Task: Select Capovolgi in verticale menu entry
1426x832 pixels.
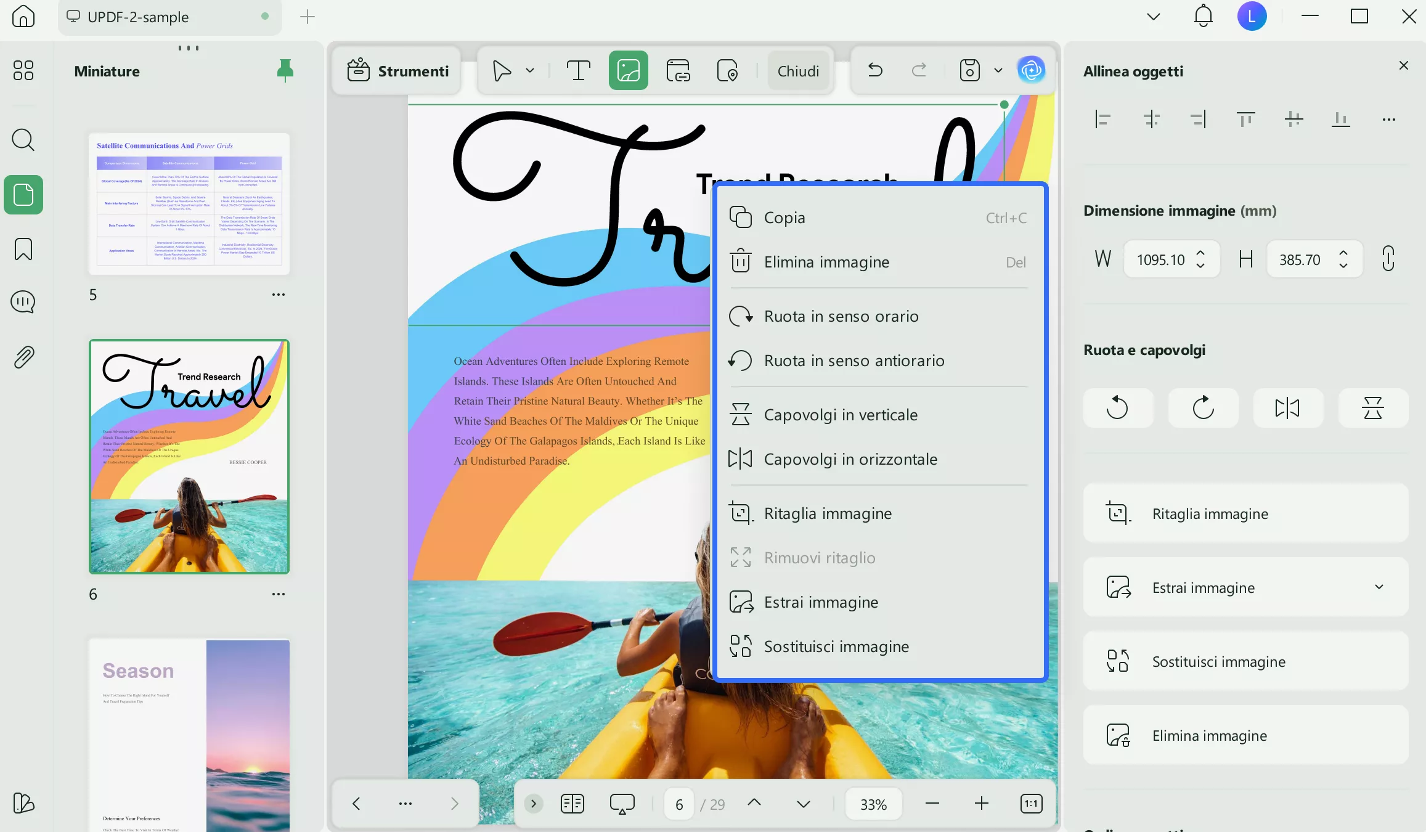Action: point(840,415)
